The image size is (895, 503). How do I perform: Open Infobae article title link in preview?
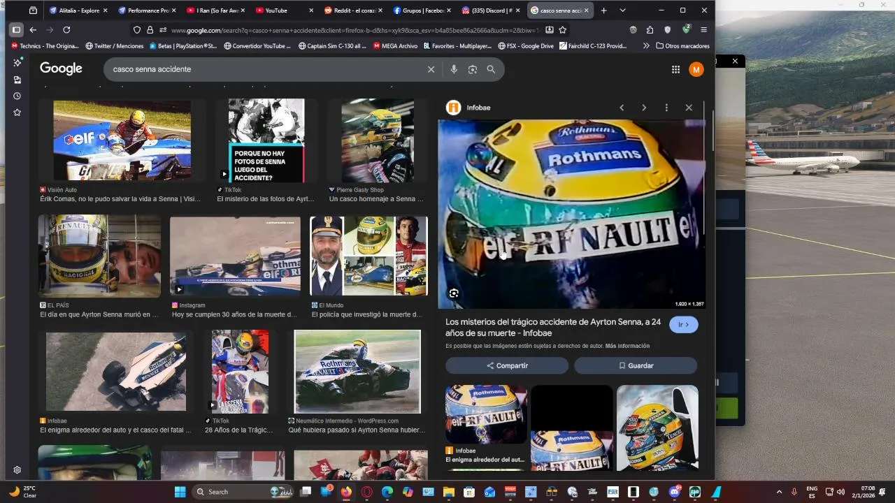tap(553, 328)
